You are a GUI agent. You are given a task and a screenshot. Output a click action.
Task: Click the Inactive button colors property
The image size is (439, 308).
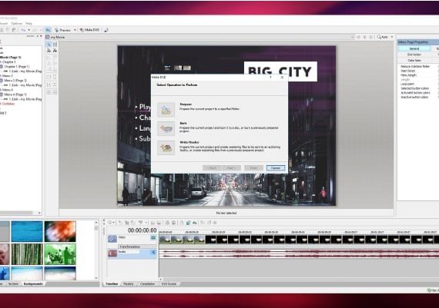tap(415, 98)
